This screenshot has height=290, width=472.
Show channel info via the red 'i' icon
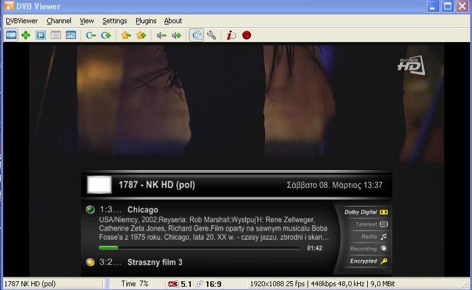click(x=231, y=35)
